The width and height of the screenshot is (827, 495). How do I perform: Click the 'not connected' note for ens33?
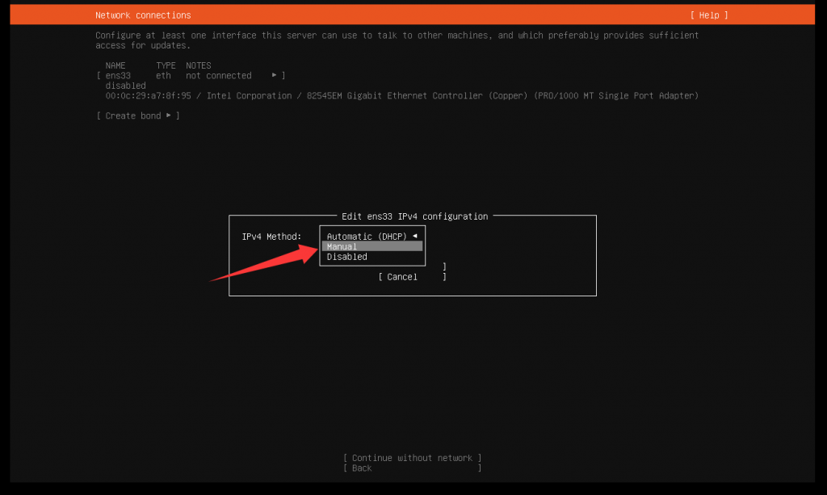tap(218, 76)
